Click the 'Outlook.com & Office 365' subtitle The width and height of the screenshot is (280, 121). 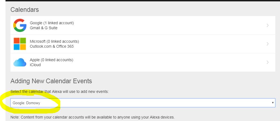pyautogui.click(x=52, y=46)
